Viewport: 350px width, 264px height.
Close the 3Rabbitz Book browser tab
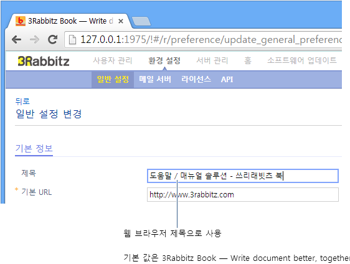pos(121,21)
